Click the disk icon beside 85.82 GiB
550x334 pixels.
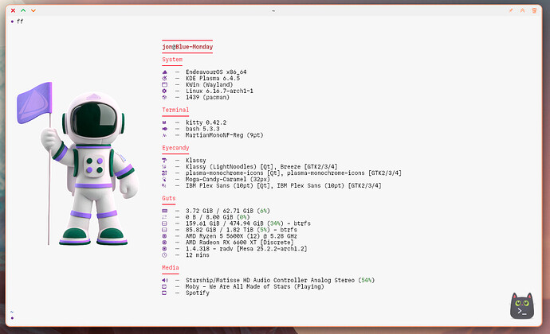coord(164,230)
